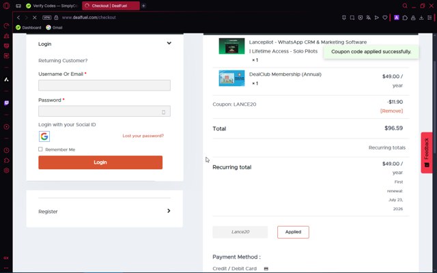Open the easy setup menu icon
The image size is (437, 273).
tap(429, 18)
